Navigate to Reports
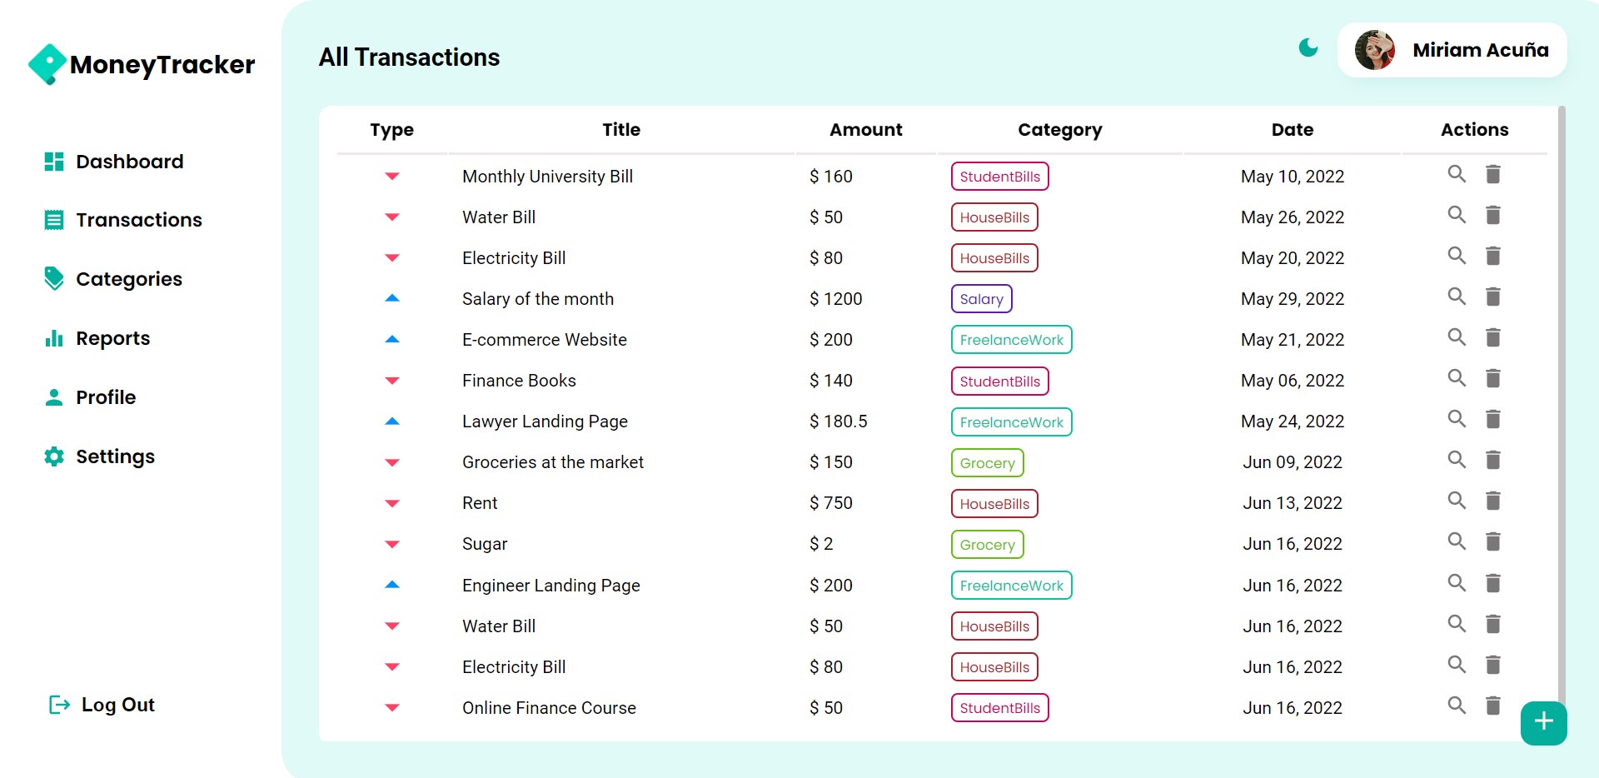 click(97, 338)
